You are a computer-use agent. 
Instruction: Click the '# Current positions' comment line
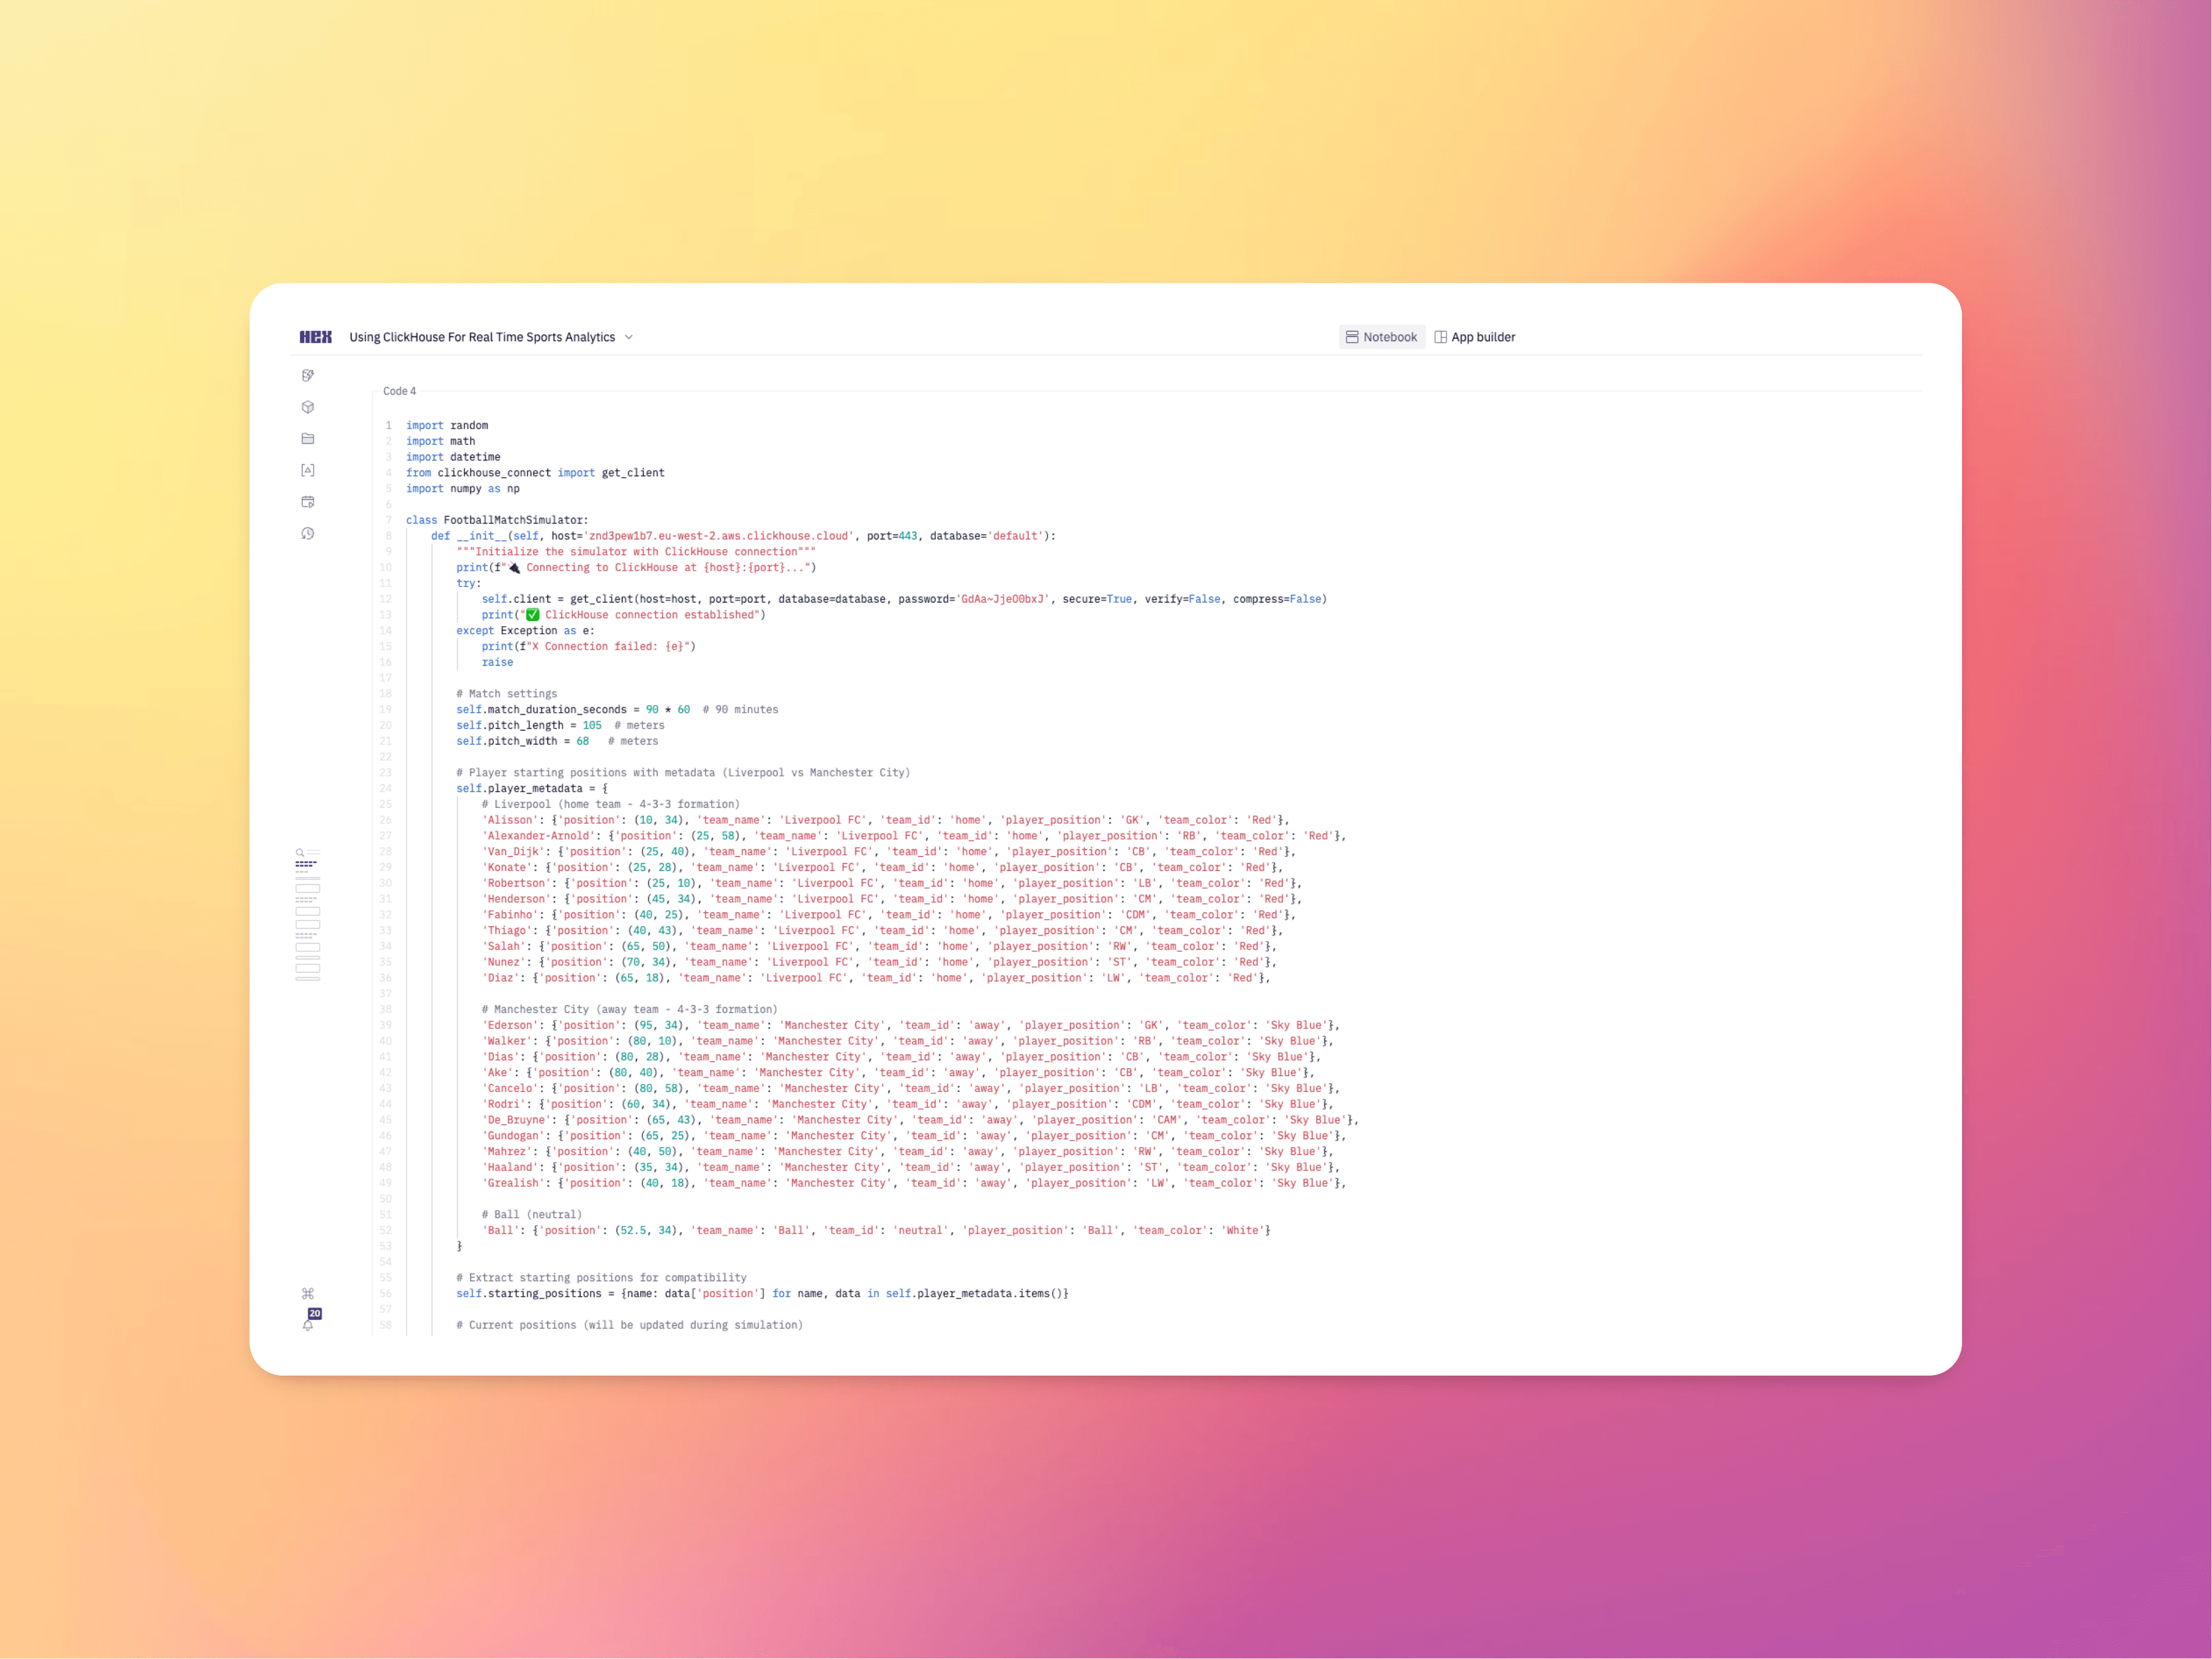coord(630,1326)
